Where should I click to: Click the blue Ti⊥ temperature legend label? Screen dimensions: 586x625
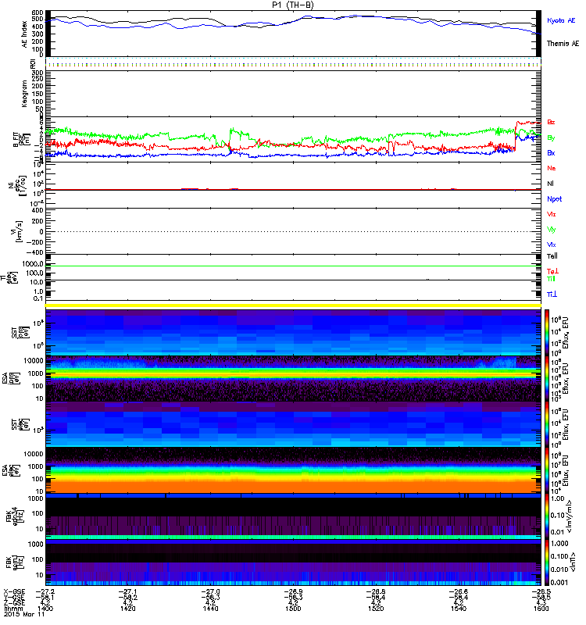(552, 294)
